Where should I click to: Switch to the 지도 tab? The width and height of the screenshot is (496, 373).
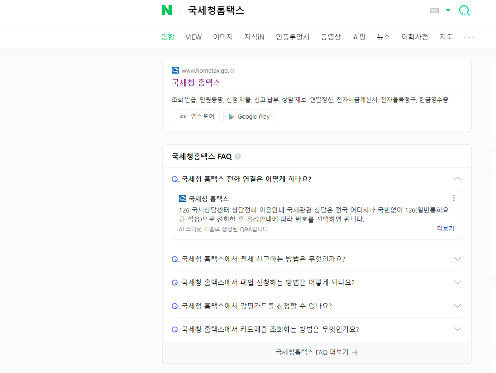446,37
